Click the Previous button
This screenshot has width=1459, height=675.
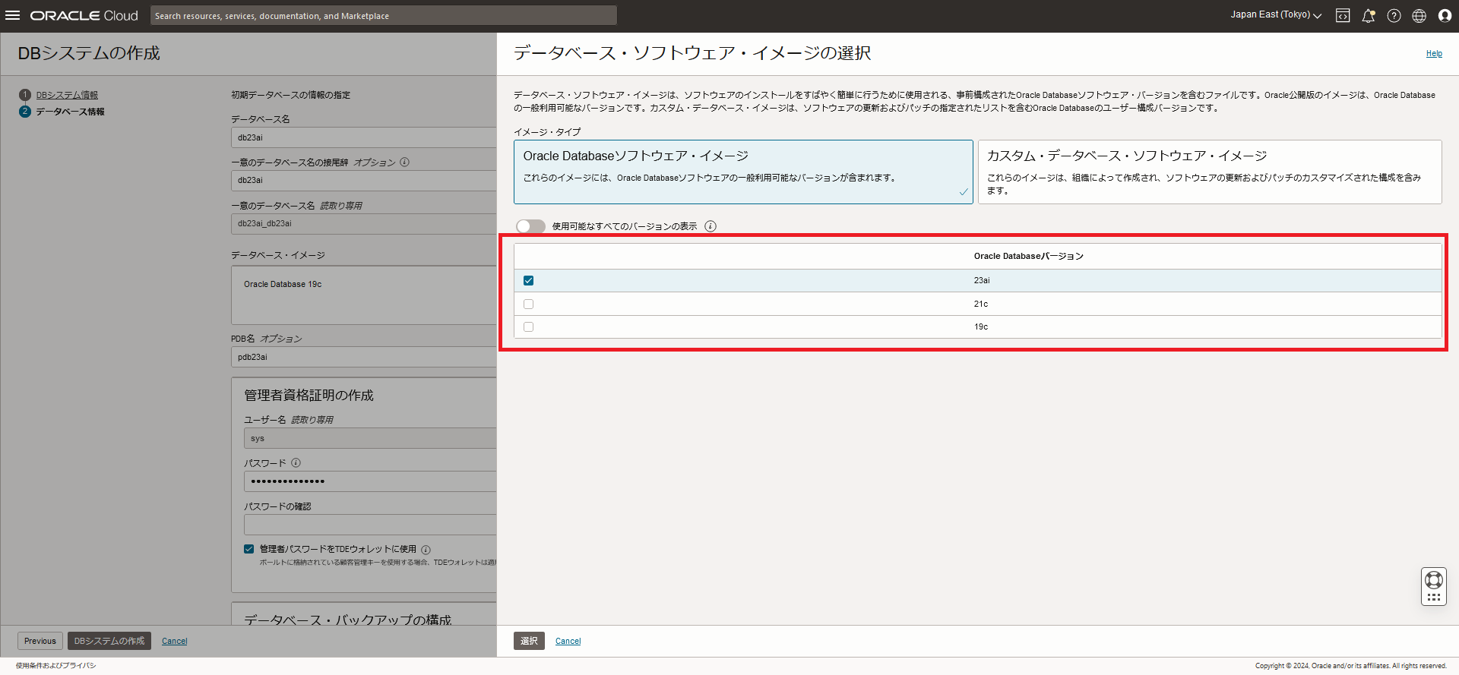pyautogui.click(x=40, y=641)
